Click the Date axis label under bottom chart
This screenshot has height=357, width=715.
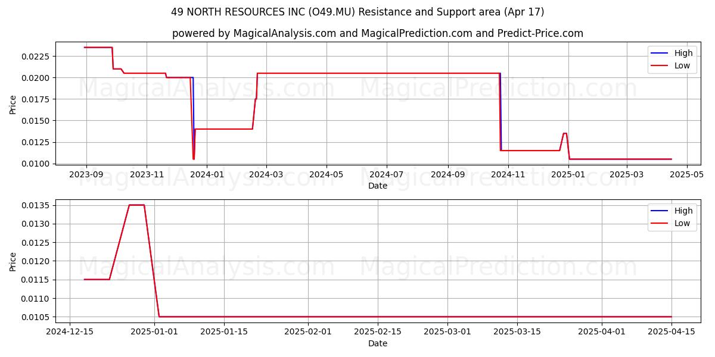coord(378,343)
